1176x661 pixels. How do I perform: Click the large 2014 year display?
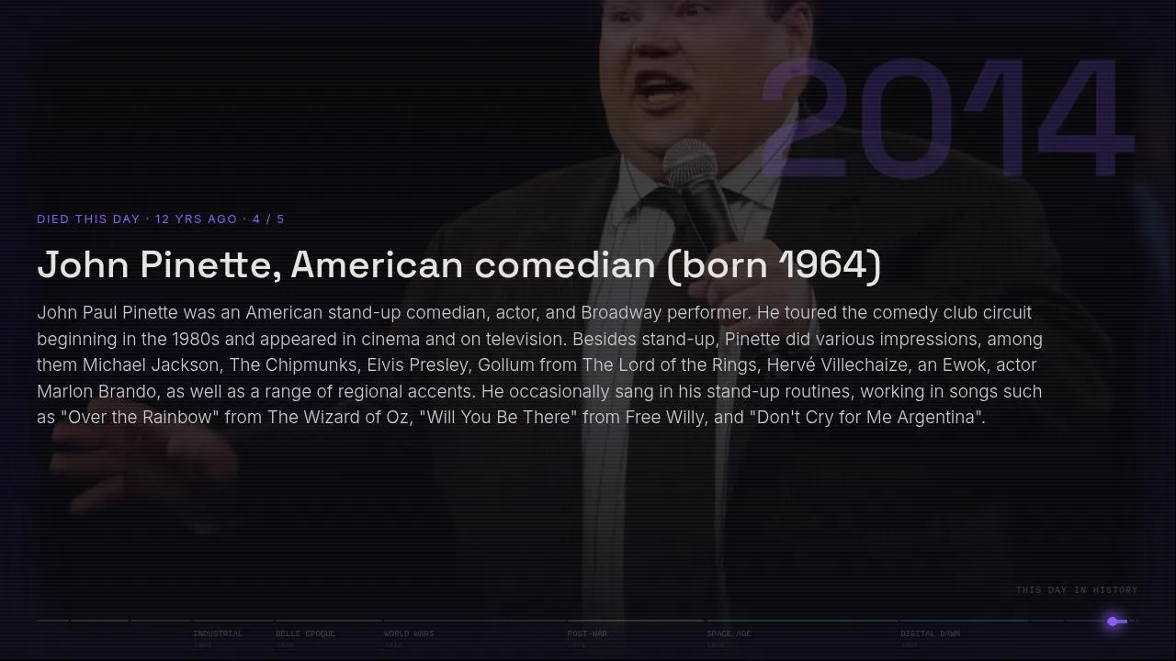[x=946, y=118]
